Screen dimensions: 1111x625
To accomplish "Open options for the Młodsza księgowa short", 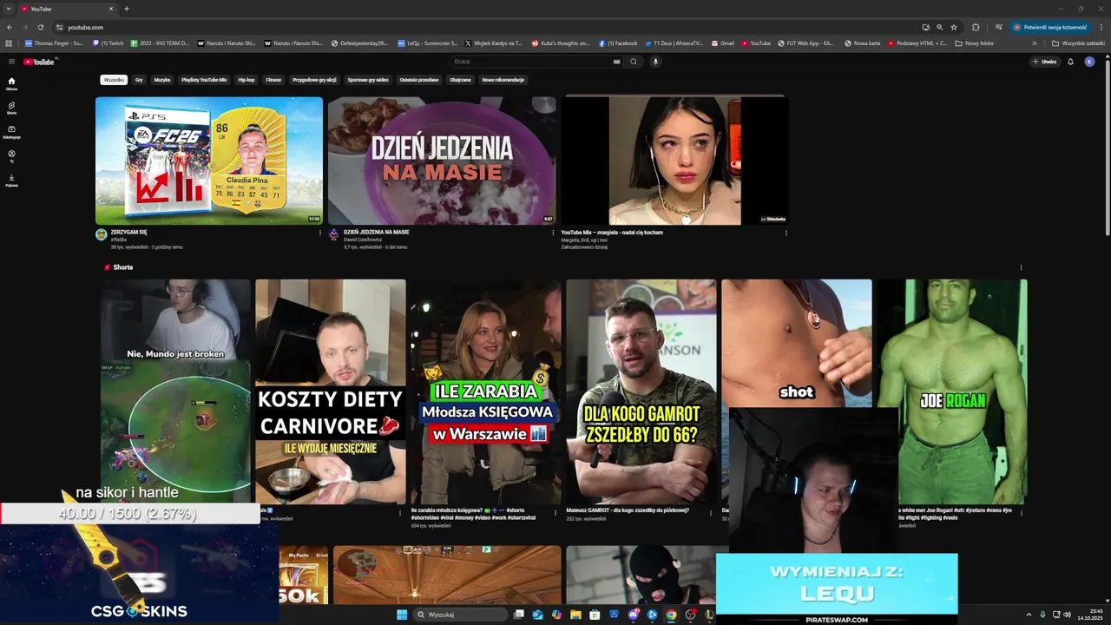I will pos(555,512).
